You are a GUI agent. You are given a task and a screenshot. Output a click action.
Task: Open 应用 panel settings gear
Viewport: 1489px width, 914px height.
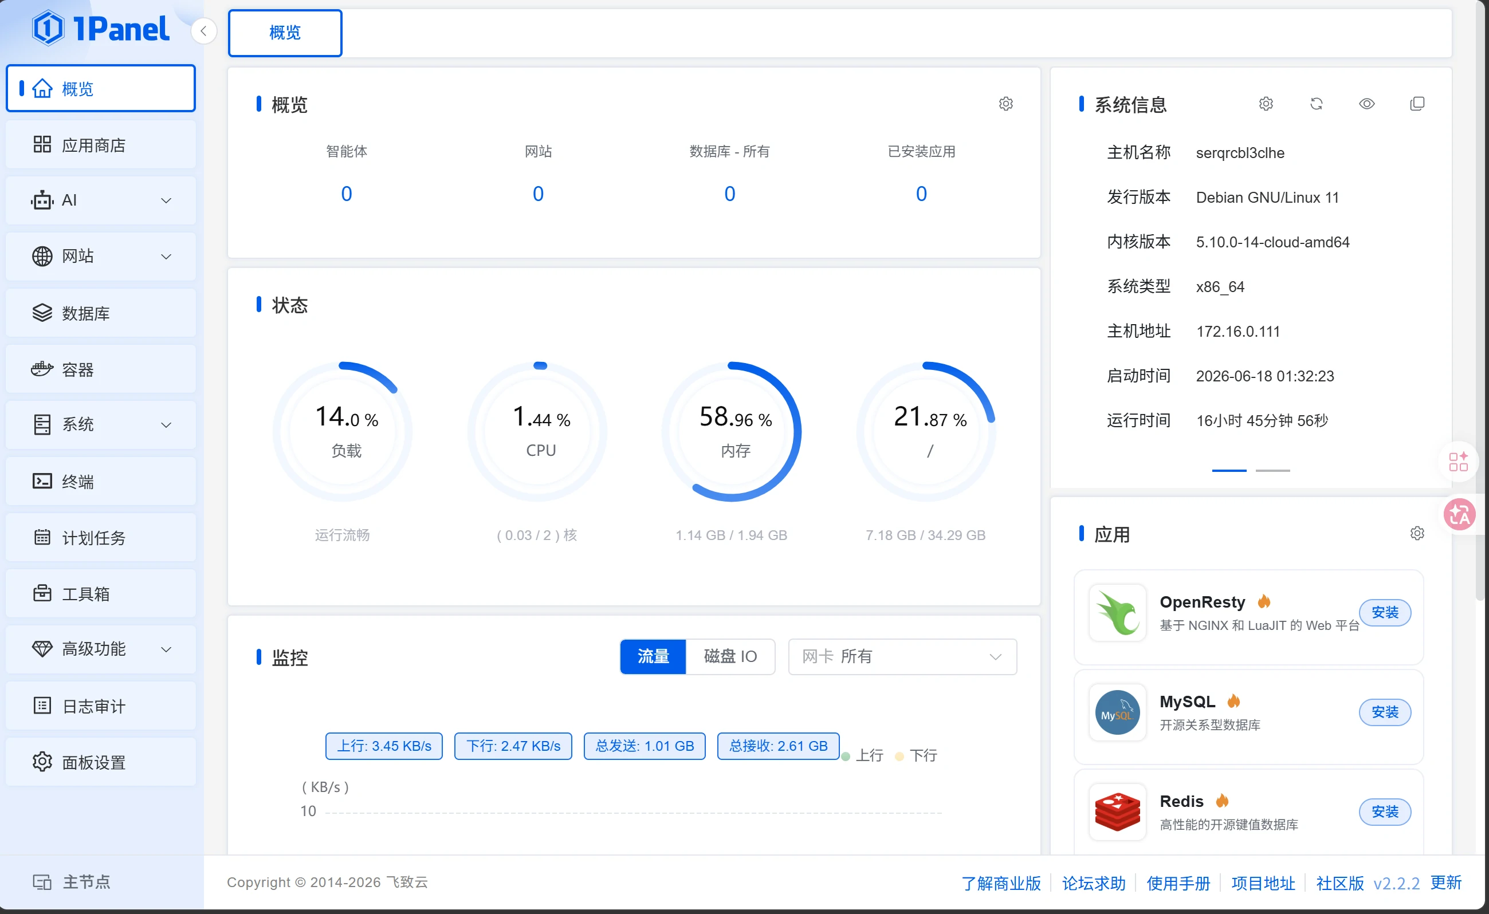pos(1417,533)
